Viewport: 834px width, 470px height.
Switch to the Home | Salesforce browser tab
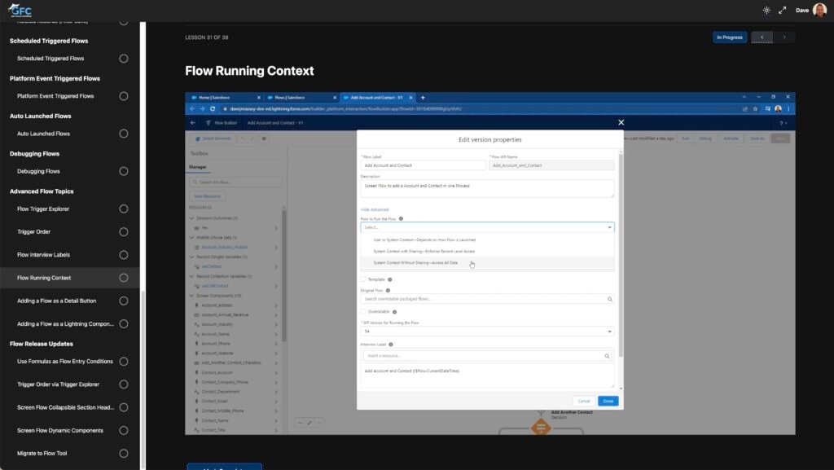226,98
